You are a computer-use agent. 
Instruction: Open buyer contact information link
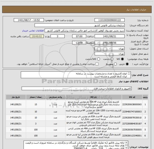pos(33,31)
